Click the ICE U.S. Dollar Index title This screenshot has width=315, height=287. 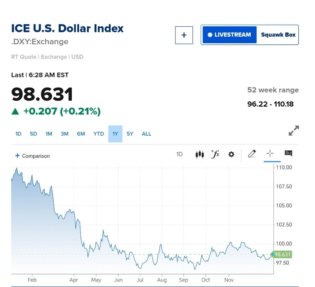[x=68, y=28]
